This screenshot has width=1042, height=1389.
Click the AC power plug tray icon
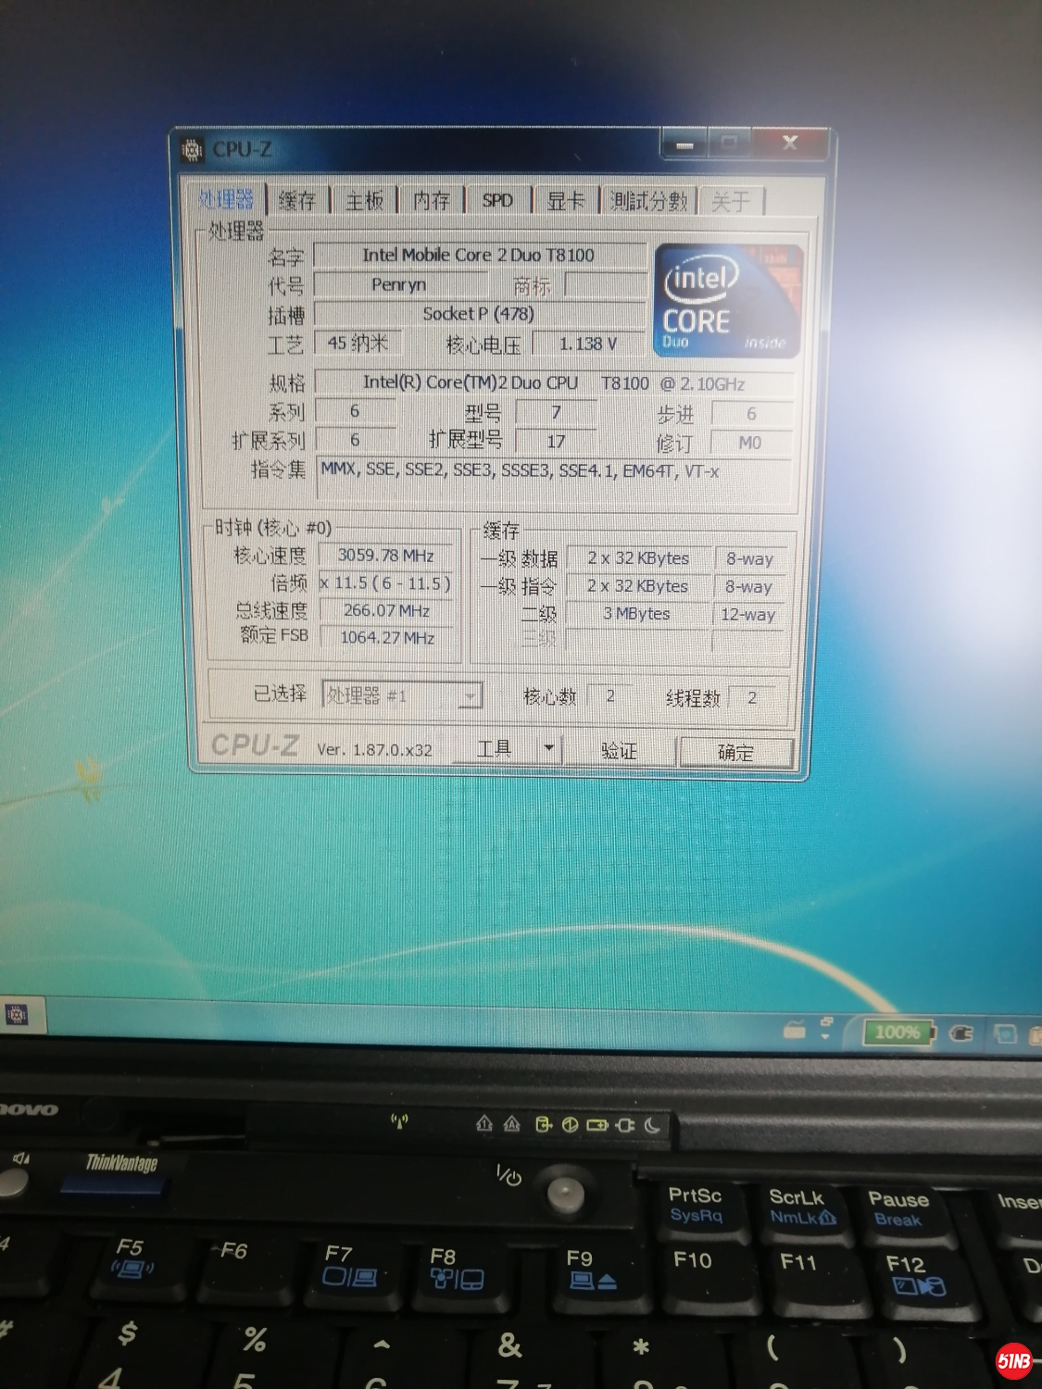[x=962, y=1032]
